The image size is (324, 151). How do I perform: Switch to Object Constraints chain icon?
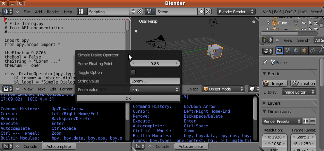point(312,51)
